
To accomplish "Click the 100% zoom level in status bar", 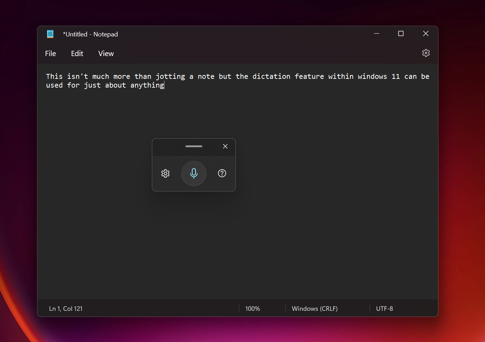I will pyautogui.click(x=253, y=309).
